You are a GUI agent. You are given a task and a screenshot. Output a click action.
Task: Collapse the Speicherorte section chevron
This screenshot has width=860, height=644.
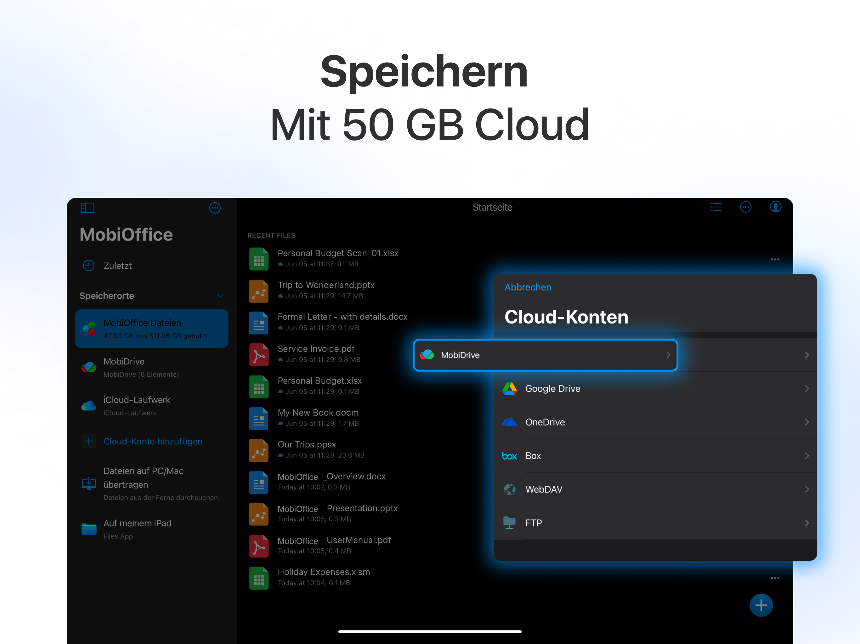pyautogui.click(x=220, y=296)
